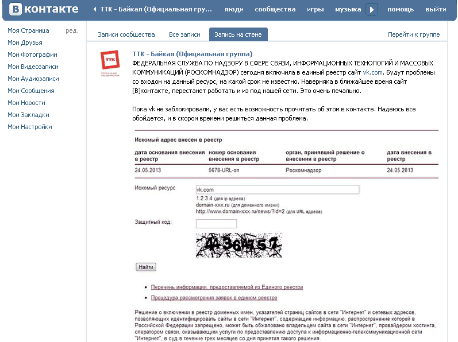Open the Перечень информации из Единого реестра link
Image resolution: width=458 pixels, height=342 pixels.
[x=227, y=287]
